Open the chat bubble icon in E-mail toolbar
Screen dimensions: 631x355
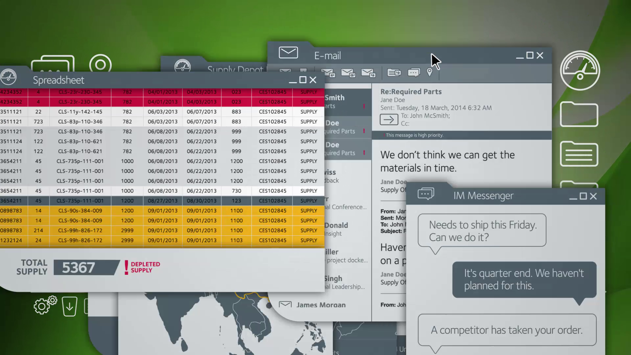coord(414,73)
